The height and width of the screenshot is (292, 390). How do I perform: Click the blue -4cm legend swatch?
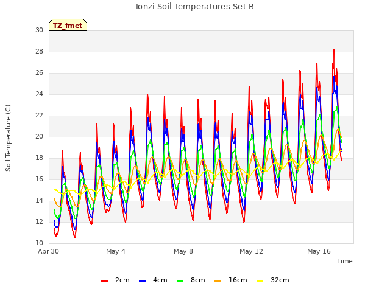[142, 281]
